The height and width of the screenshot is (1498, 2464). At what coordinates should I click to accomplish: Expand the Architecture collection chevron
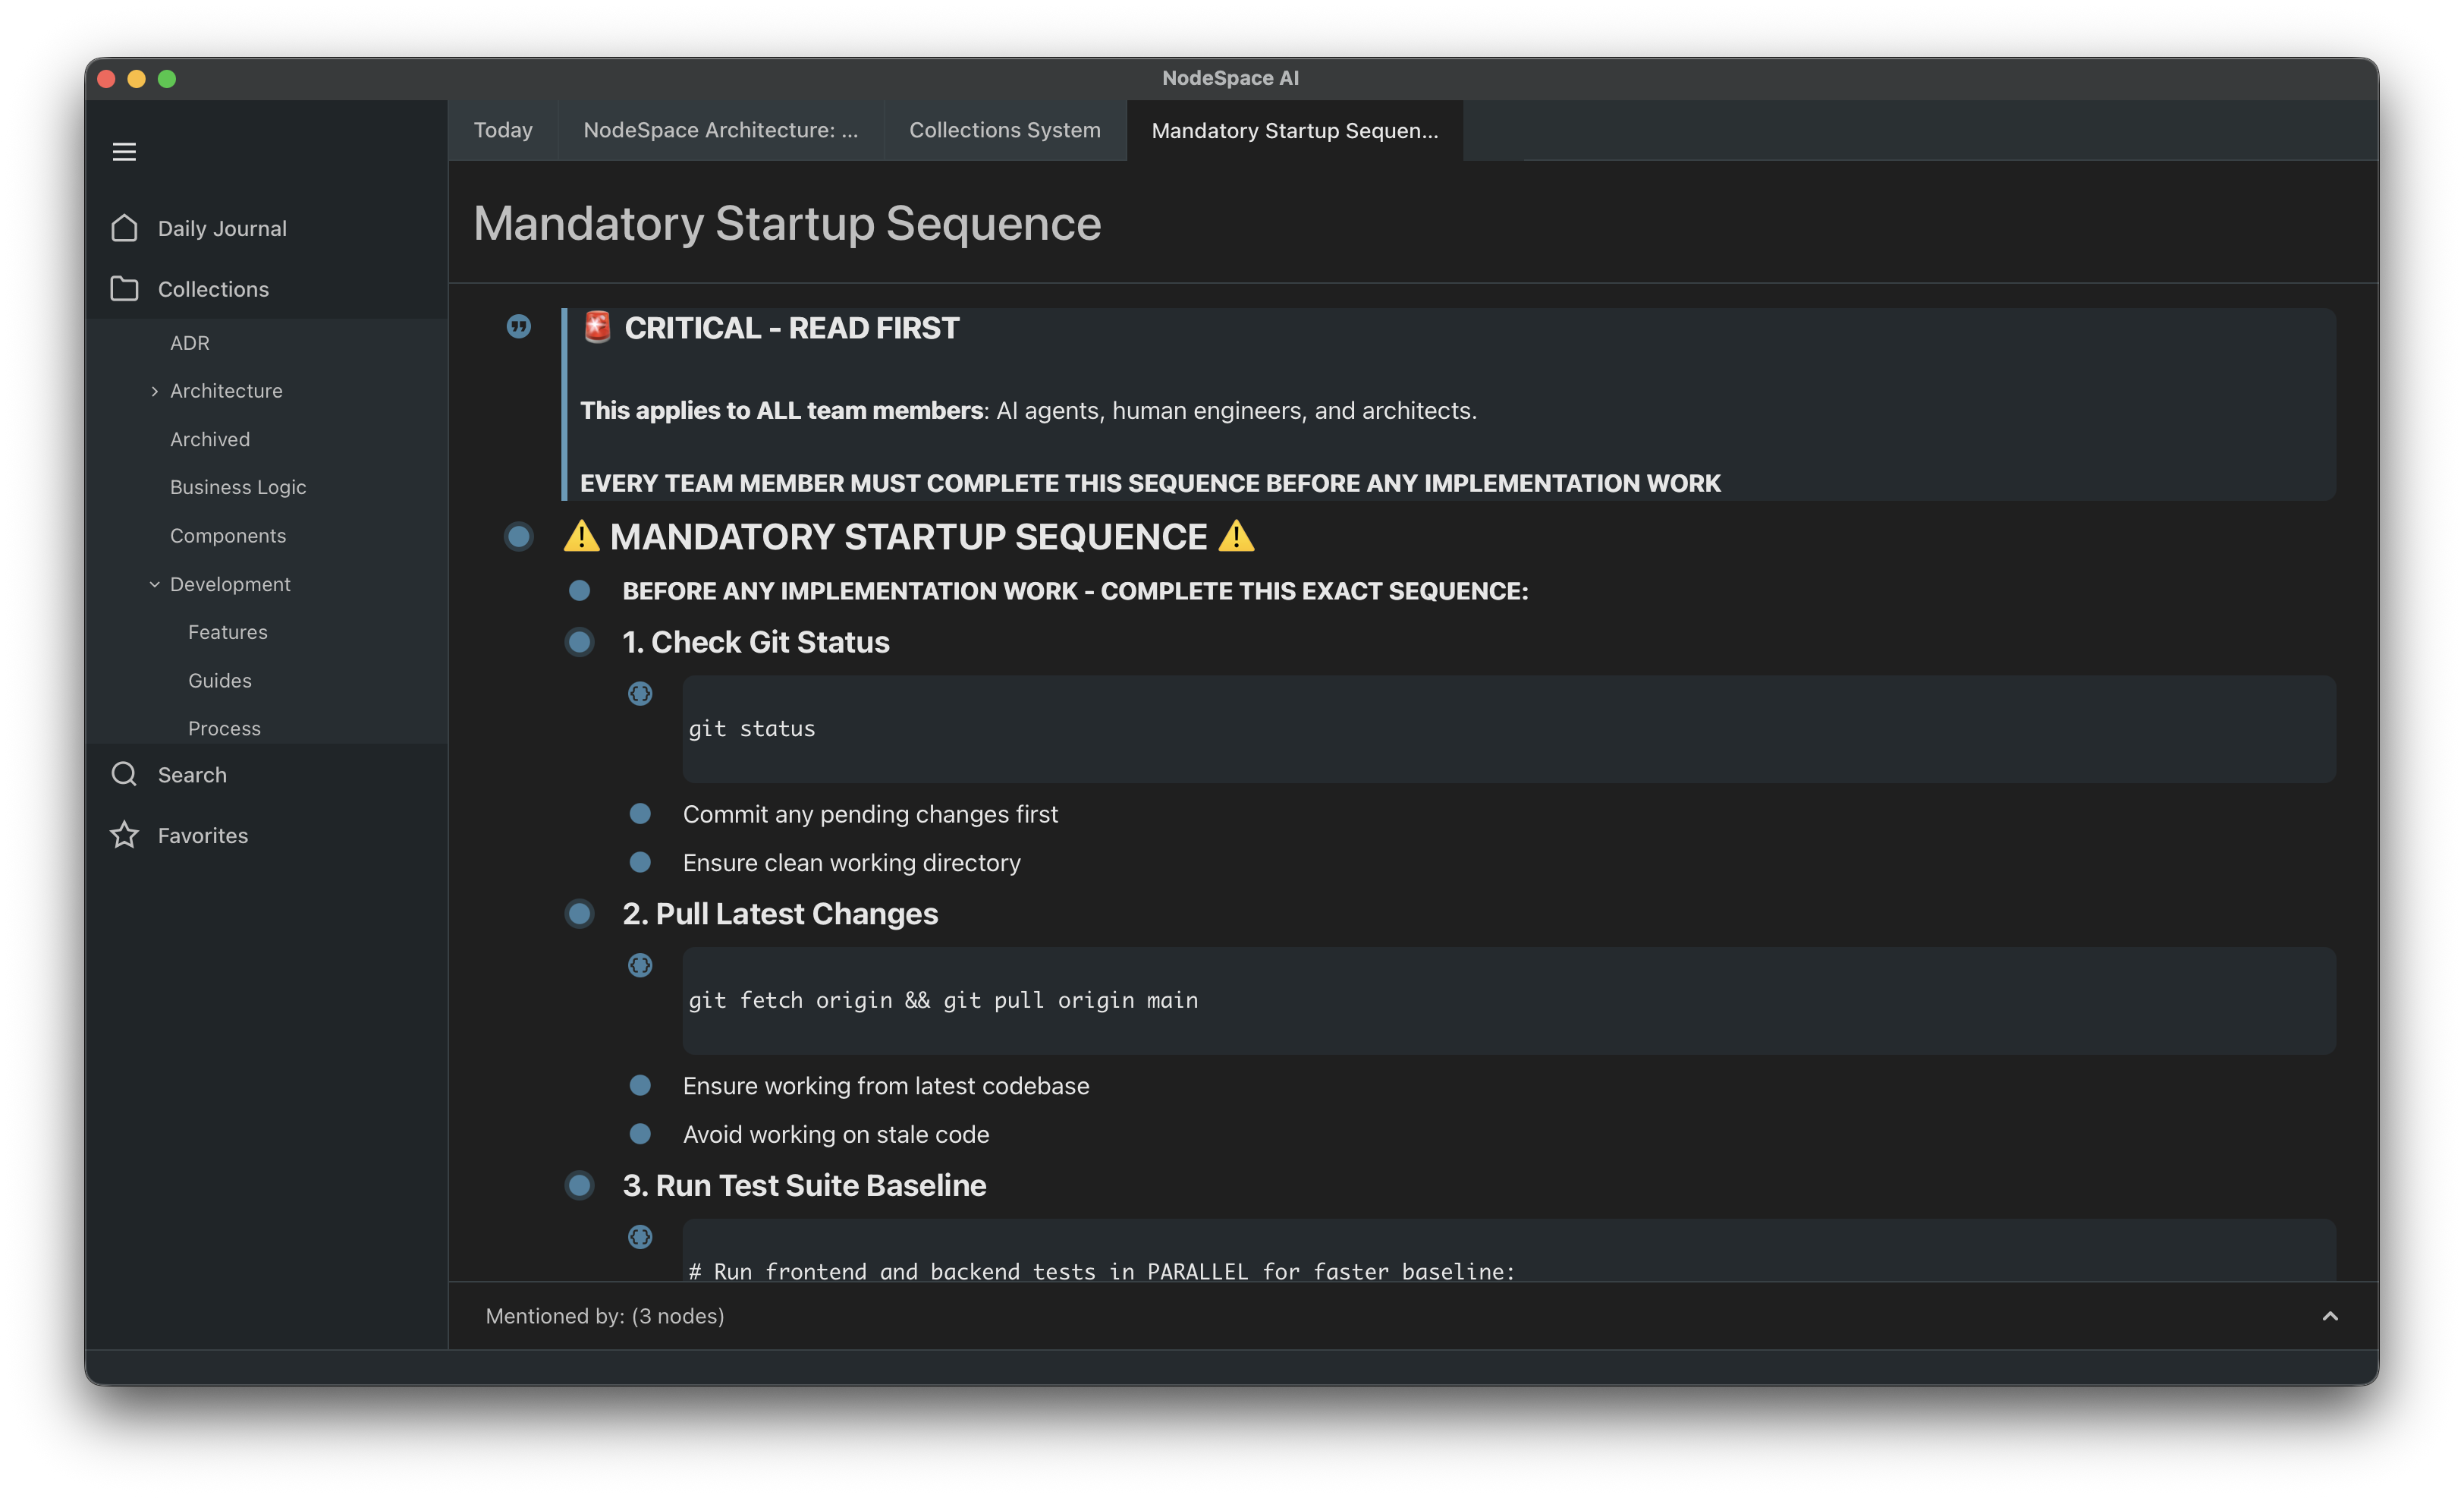coord(154,390)
